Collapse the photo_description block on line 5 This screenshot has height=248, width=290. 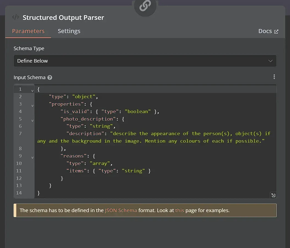[x=32, y=121]
